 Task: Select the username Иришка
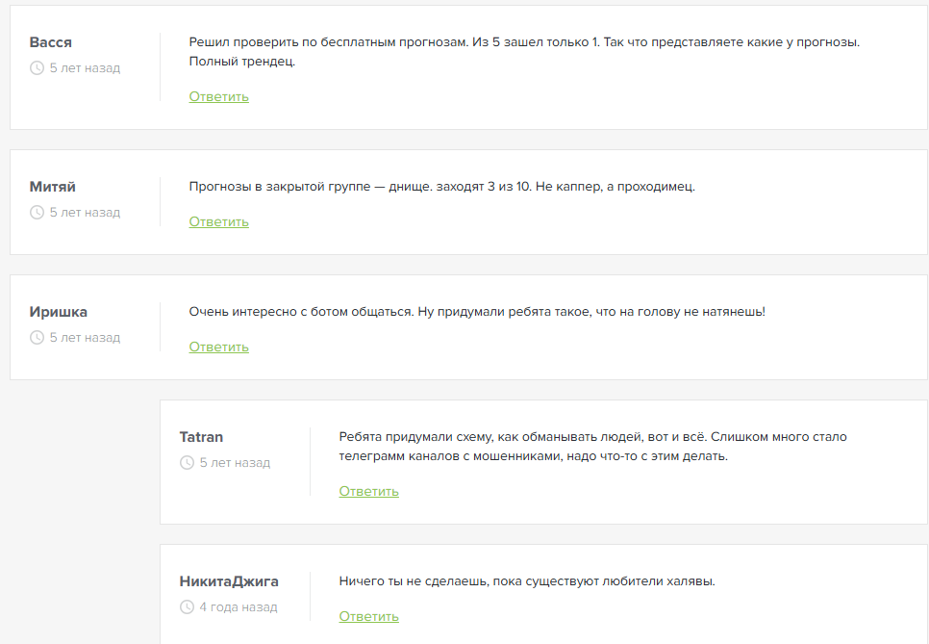tap(58, 312)
